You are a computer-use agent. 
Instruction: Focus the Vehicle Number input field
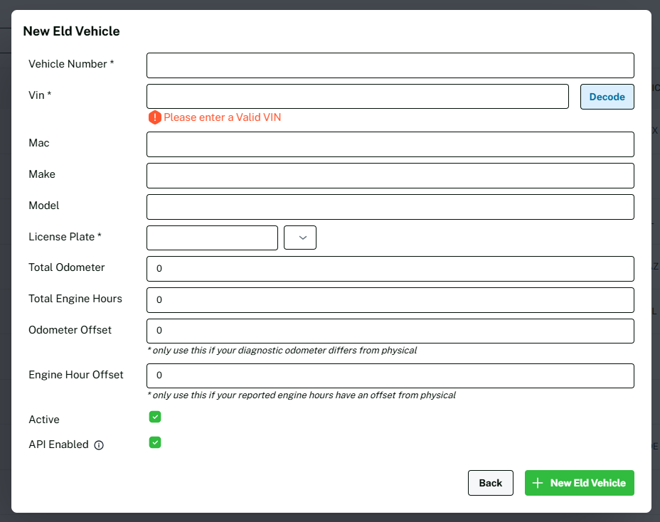390,65
